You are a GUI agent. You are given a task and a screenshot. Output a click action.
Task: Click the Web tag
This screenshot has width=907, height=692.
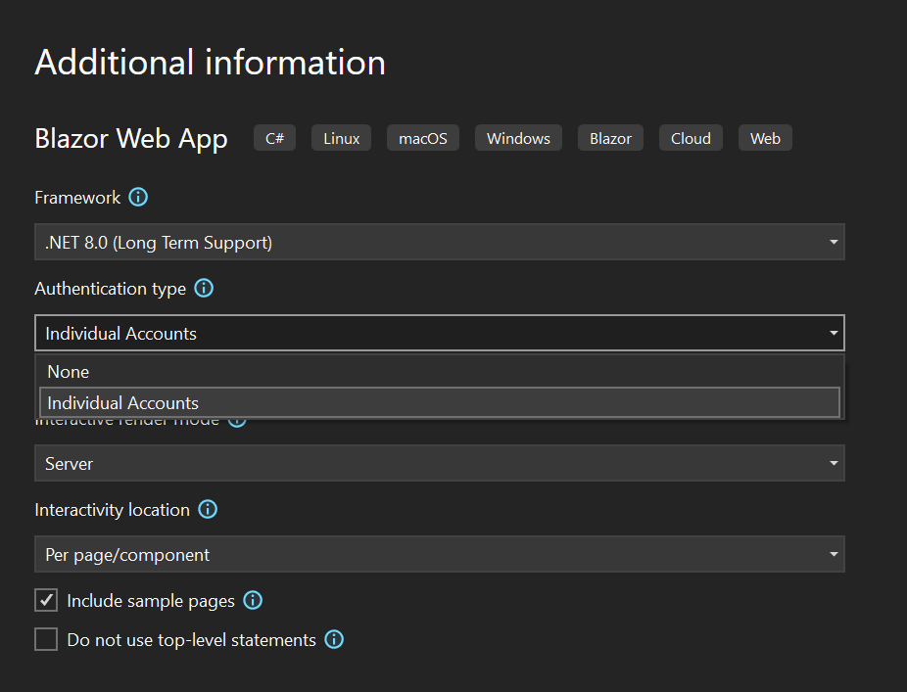click(765, 138)
